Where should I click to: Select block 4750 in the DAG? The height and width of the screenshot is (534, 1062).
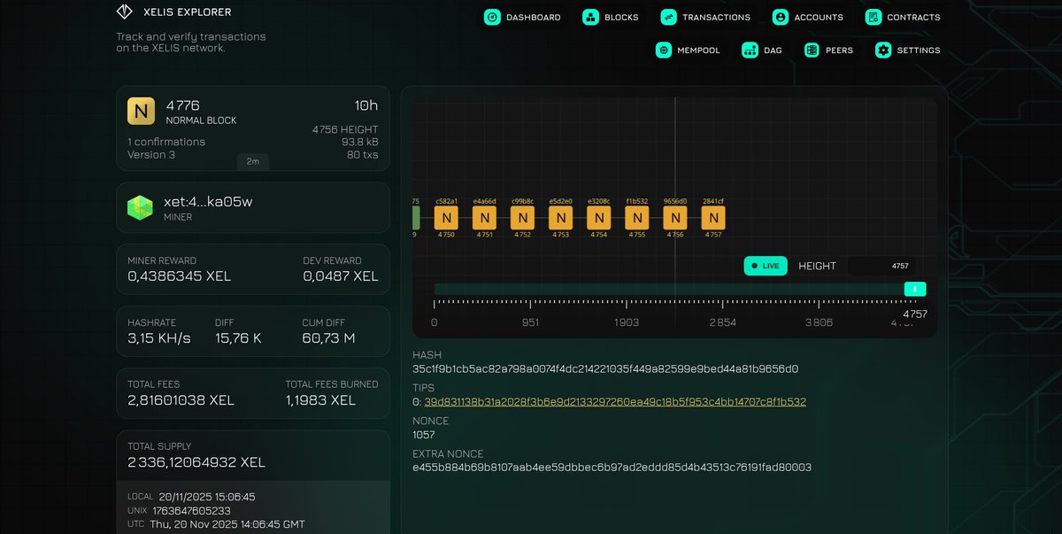pos(447,218)
